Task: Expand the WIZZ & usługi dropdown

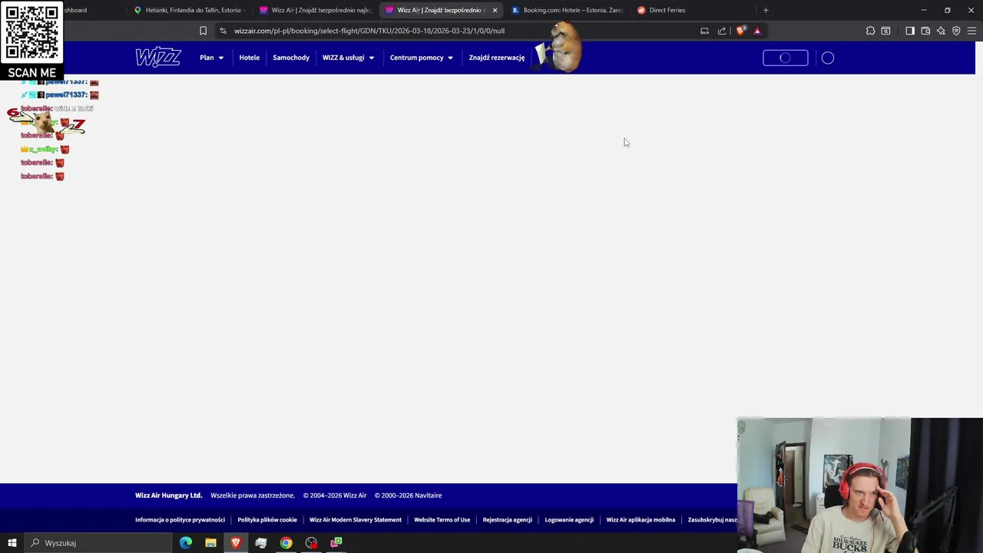Action: coord(349,58)
